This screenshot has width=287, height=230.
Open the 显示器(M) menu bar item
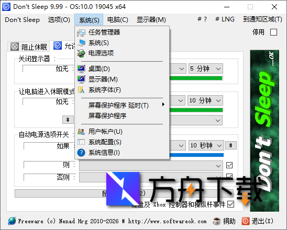pos(151,19)
